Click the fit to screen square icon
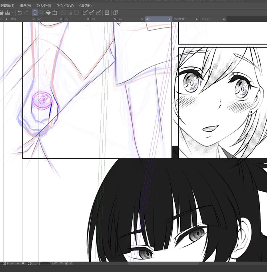Viewport: 267px width, 272px height. 23,263
